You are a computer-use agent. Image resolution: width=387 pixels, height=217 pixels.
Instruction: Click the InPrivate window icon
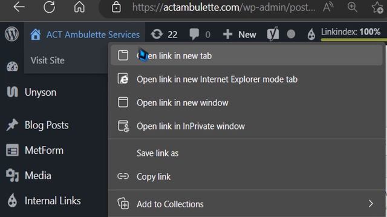[123, 126]
